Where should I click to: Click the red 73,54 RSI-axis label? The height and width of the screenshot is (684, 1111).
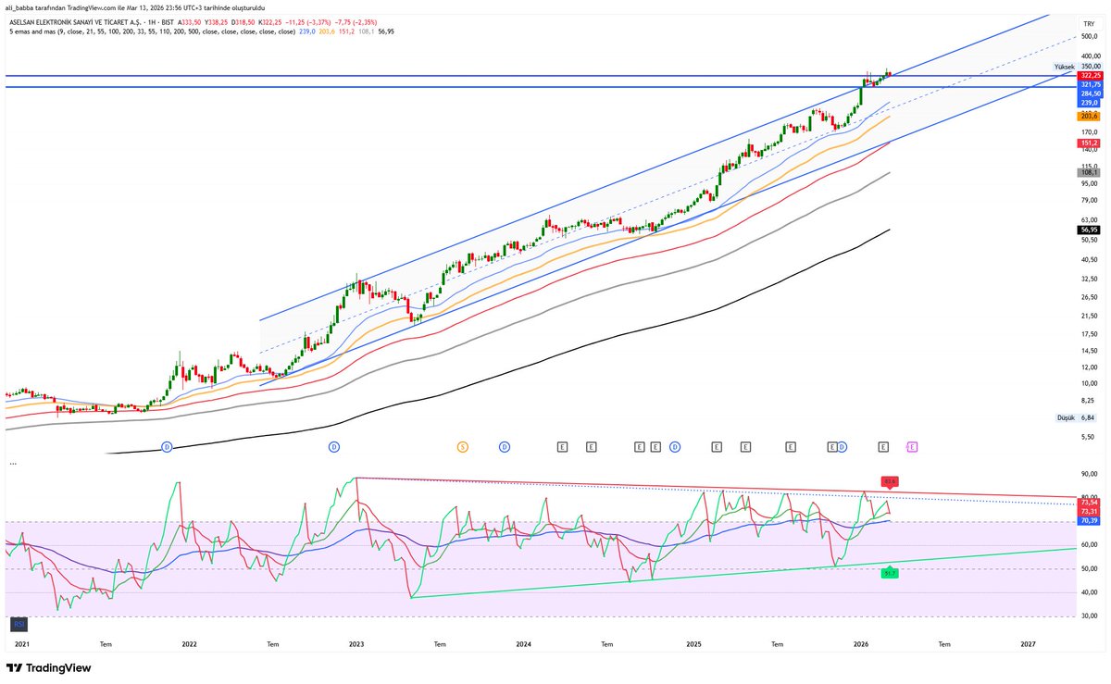(x=1089, y=503)
